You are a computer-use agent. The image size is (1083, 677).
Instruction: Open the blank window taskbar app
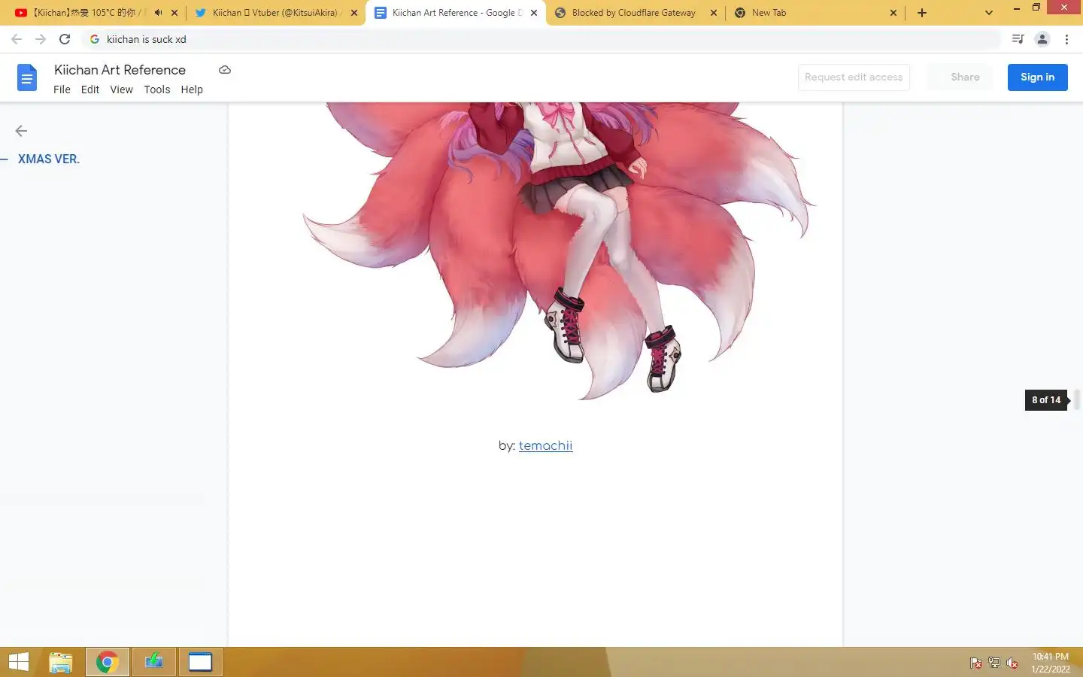coord(200,662)
